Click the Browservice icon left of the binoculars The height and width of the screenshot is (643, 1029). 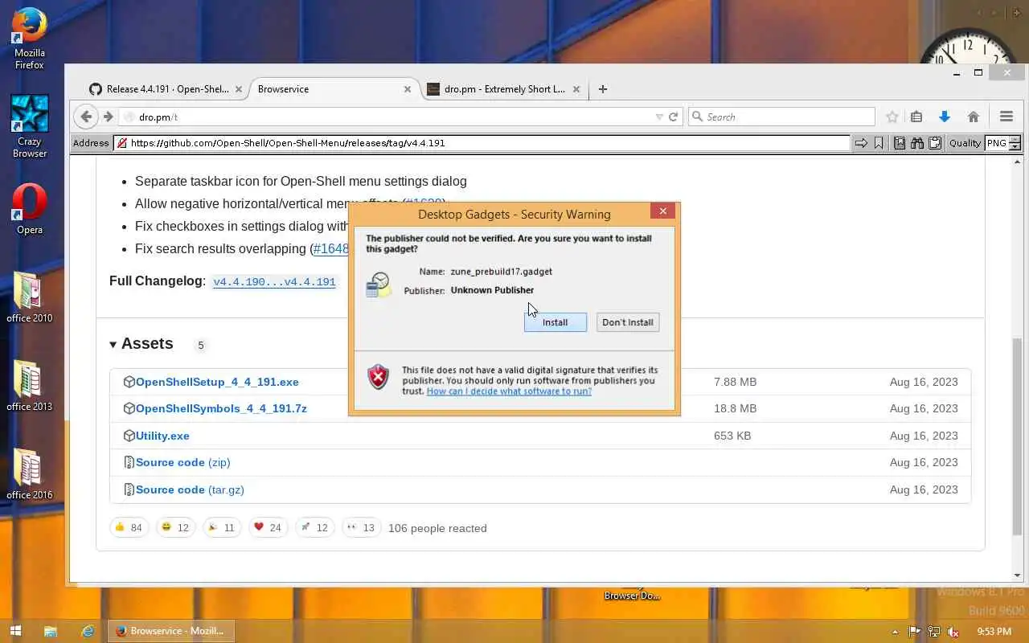900,143
